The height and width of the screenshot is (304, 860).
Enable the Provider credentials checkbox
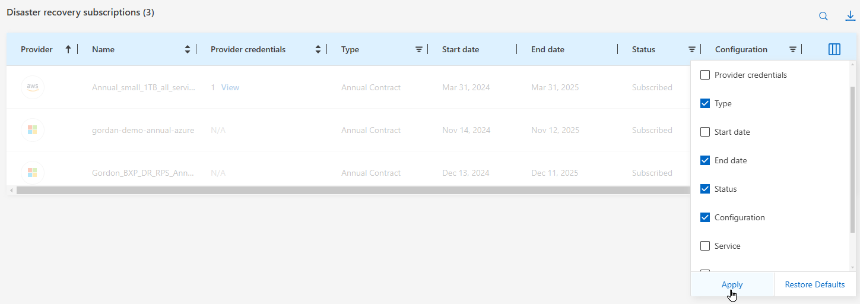click(705, 75)
